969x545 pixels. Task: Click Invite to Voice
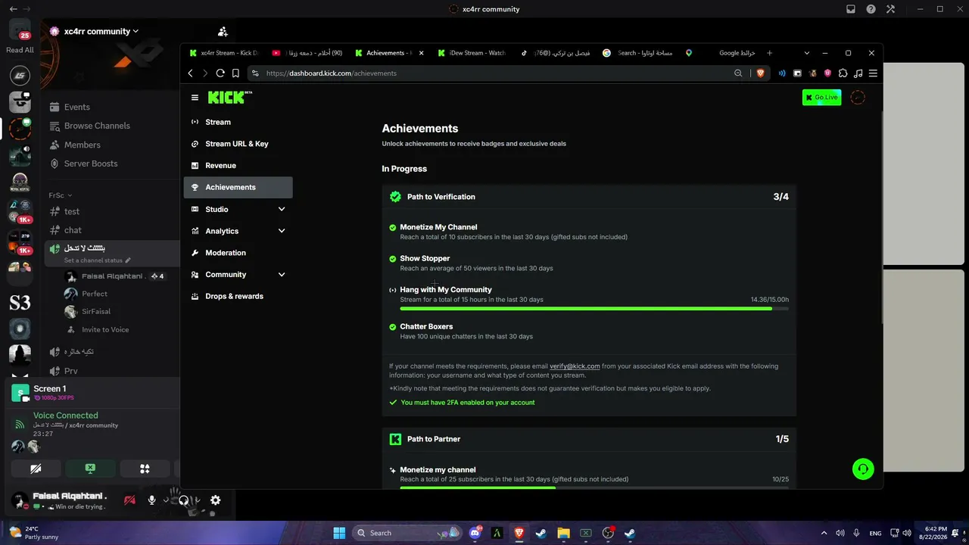[105, 330]
